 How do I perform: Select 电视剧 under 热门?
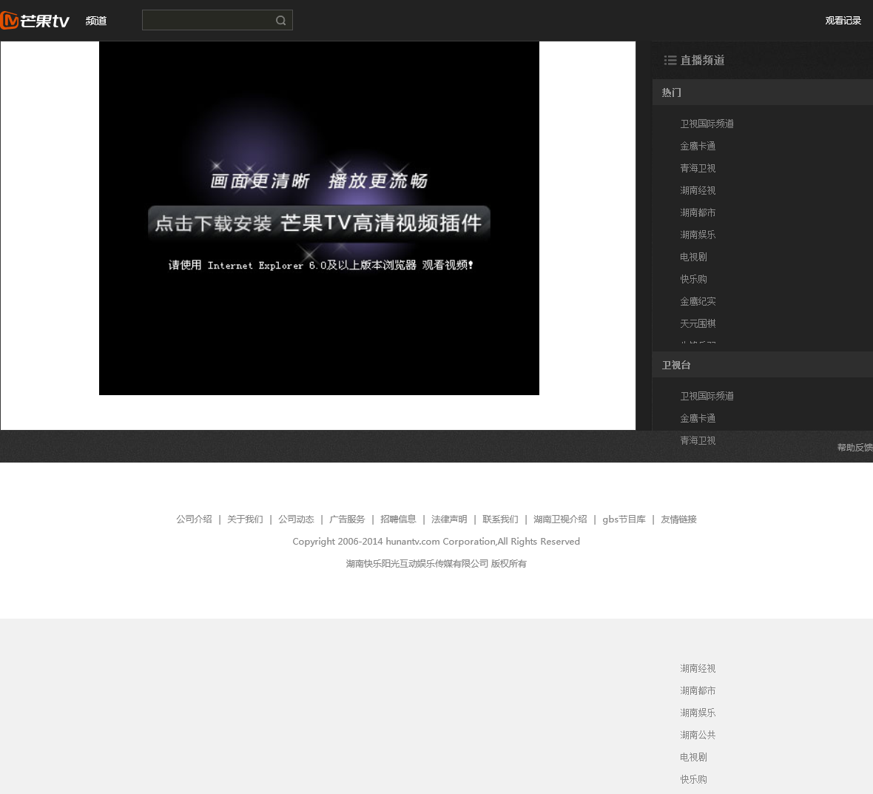coord(693,258)
